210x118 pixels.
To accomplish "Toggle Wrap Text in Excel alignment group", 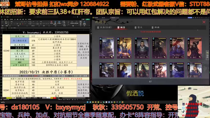I will pyautogui.click(x=37, y=22).
